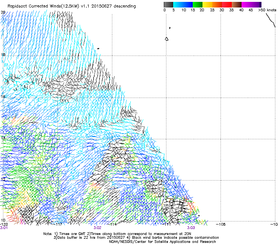Click the purple time label '3:03'

point(191,228)
